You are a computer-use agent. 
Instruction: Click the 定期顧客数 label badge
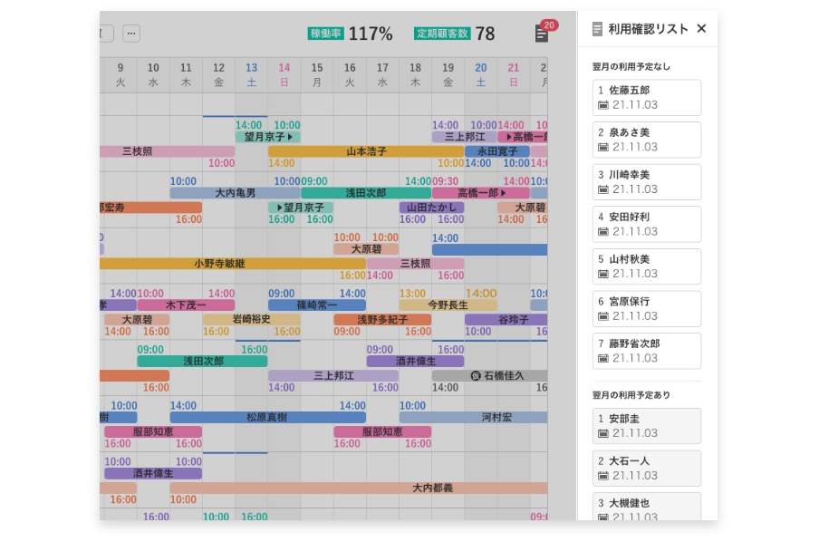click(x=442, y=34)
